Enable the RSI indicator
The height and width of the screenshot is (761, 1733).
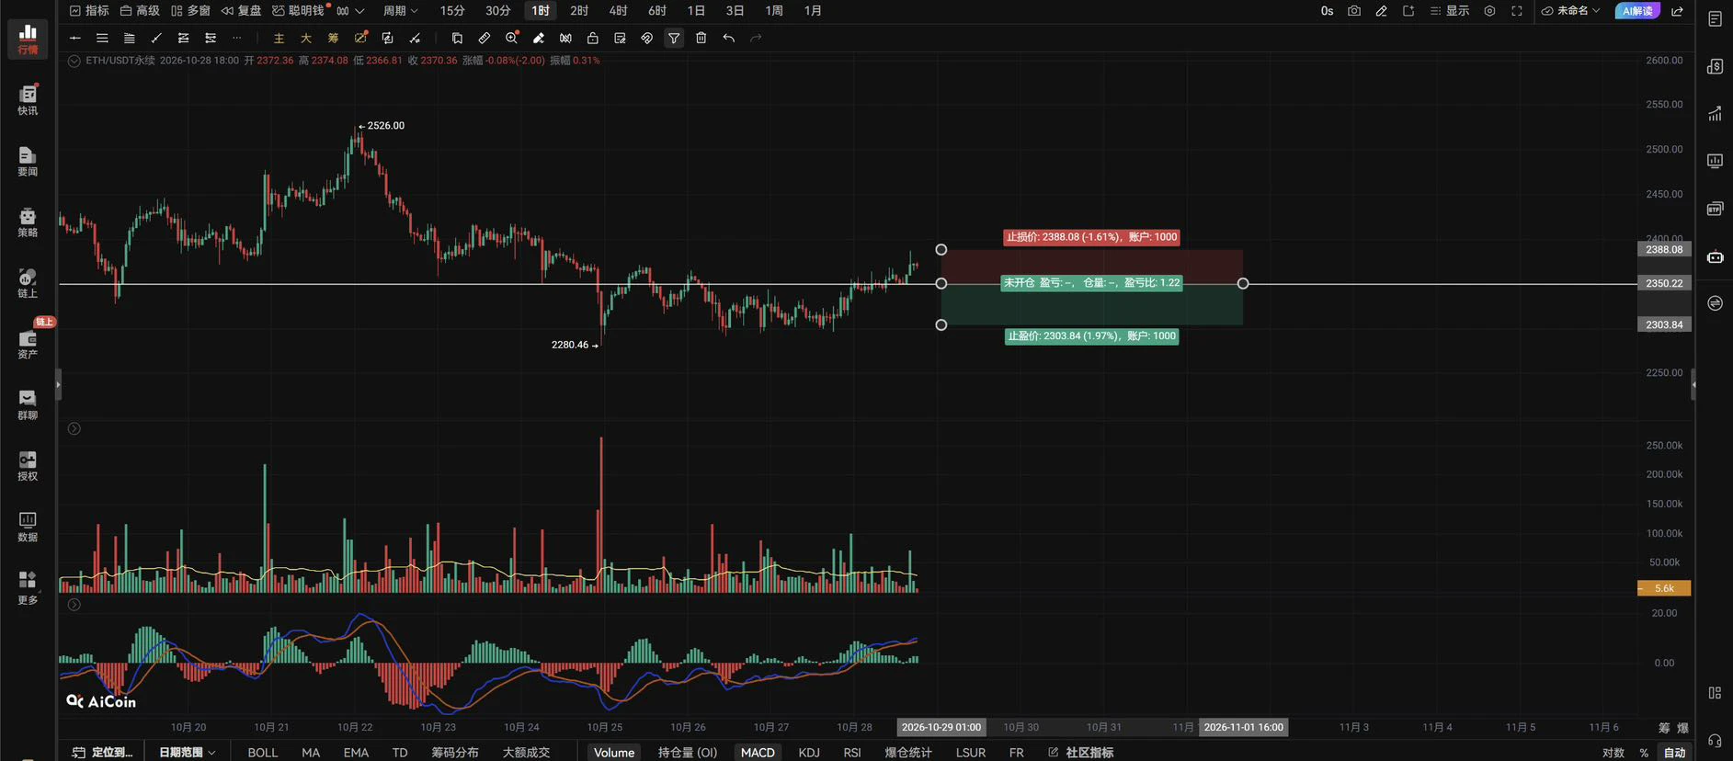852,752
